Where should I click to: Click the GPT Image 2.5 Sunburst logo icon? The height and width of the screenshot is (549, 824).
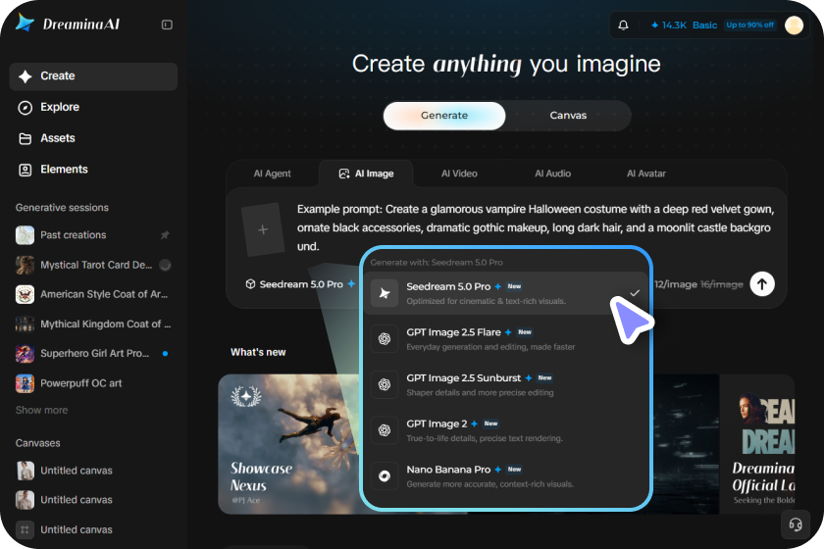[385, 384]
